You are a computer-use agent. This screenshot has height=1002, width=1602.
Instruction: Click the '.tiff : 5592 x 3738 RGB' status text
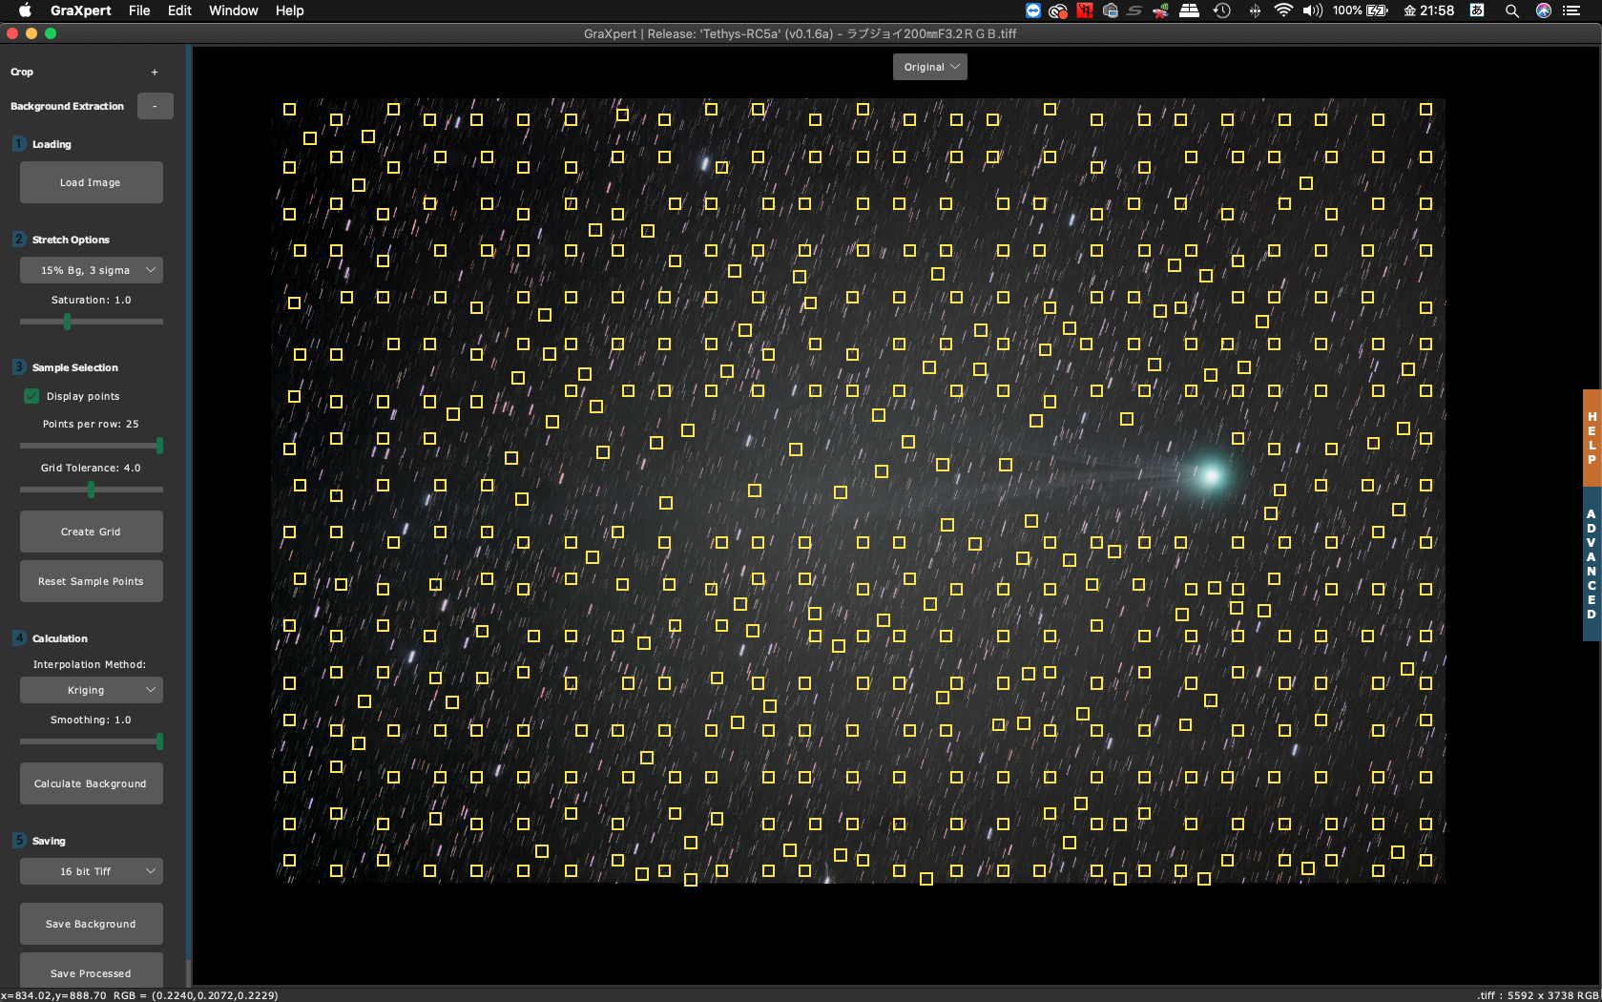click(1538, 995)
